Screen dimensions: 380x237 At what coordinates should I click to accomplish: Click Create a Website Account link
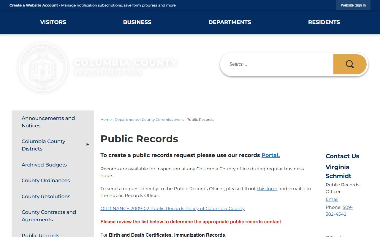pyautogui.click(x=34, y=5)
